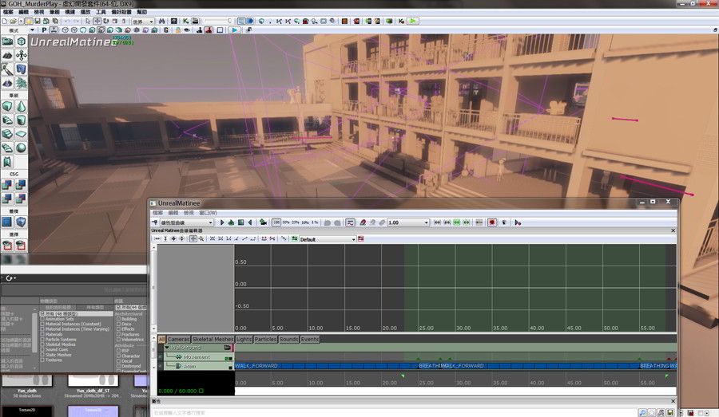
Task: Click the New level icon in main toolbar
Action: (5, 21)
